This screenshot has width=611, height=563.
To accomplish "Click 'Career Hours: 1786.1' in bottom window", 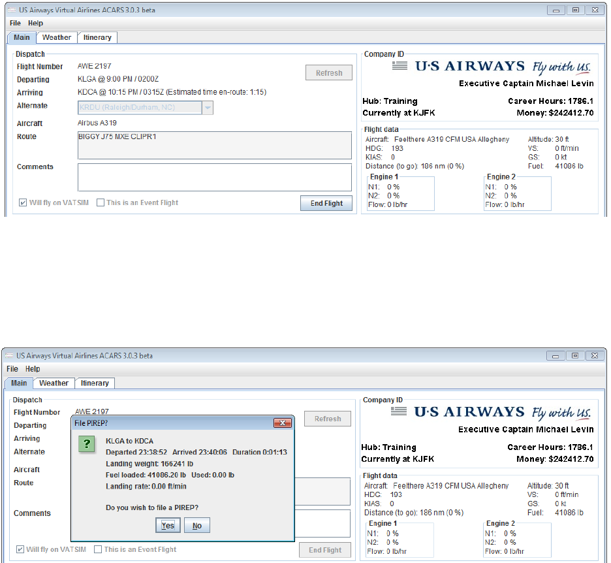I will point(550,447).
